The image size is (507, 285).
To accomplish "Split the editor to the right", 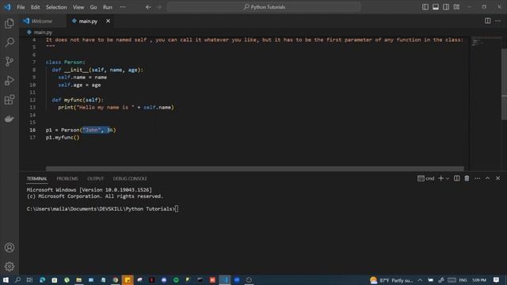I will [487, 21].
